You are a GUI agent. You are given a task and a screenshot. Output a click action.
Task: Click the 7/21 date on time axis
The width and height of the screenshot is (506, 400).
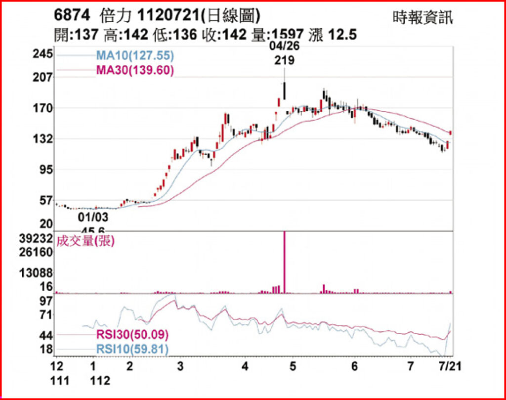coord(450,366)
